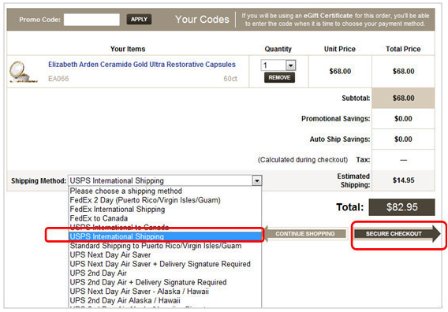The width and height of the screenshot is (448, 312).
Task: Select UPS Next Day Air Saver option
Action: 165,254
